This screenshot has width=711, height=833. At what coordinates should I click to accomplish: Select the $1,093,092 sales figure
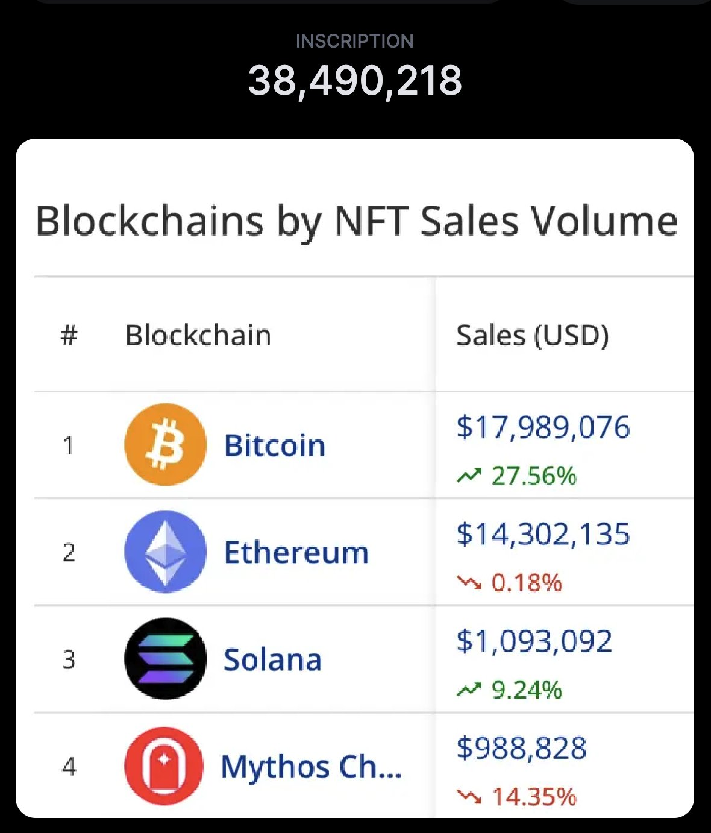click(534, 641)
